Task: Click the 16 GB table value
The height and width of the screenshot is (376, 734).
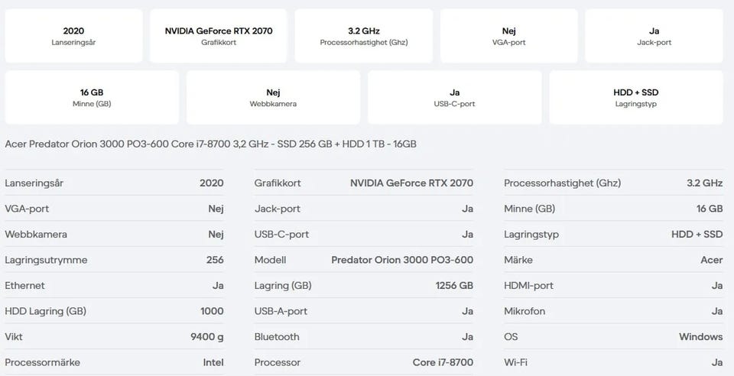Action: 710,209
